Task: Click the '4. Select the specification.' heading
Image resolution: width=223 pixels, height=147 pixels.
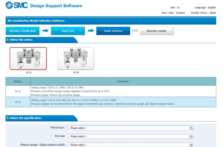Action: [x=24, y=118]
